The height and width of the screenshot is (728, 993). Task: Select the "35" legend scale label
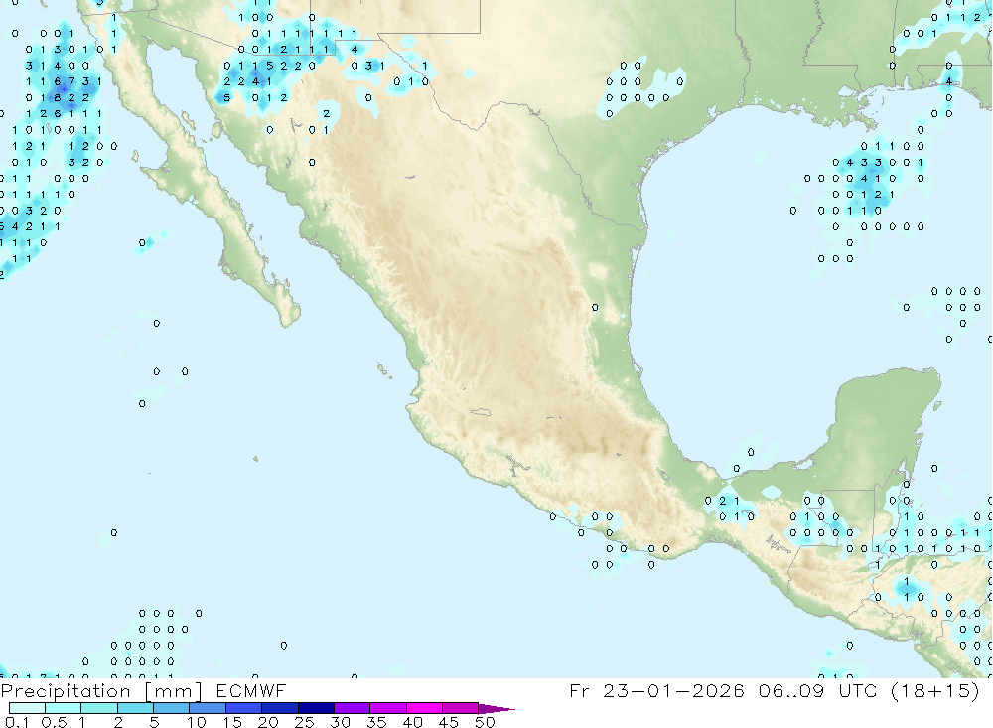coord(376,722)
